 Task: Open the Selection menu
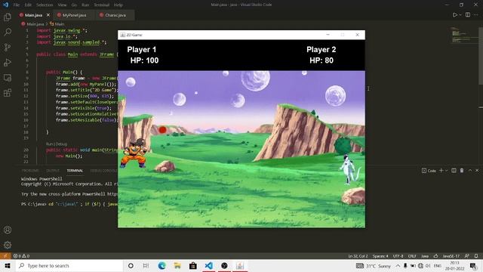45,5
